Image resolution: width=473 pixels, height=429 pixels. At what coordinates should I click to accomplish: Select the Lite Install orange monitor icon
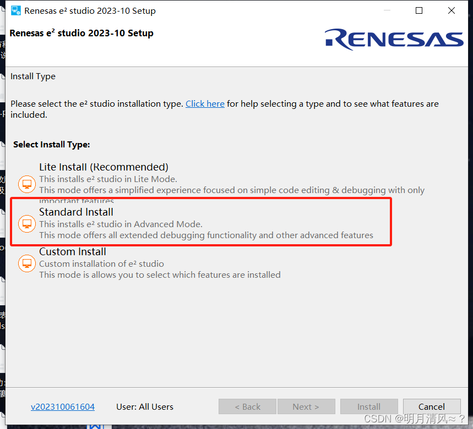(27, 184)
